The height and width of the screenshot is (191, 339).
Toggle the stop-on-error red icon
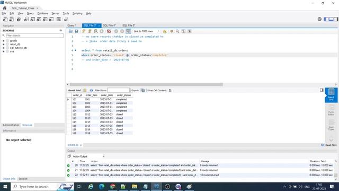coord(109,31)
